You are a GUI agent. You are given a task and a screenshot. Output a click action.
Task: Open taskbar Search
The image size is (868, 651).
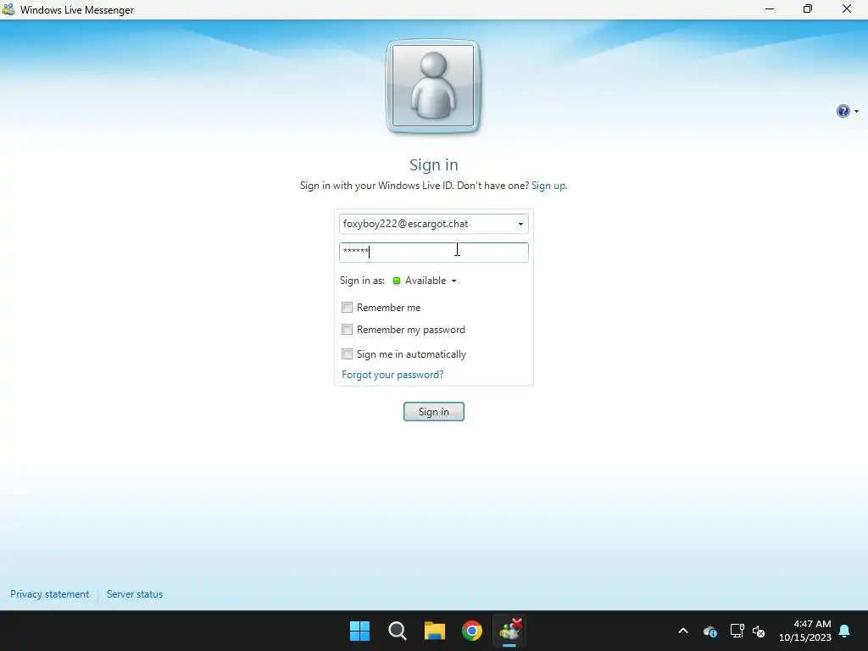tap(397, 631)
